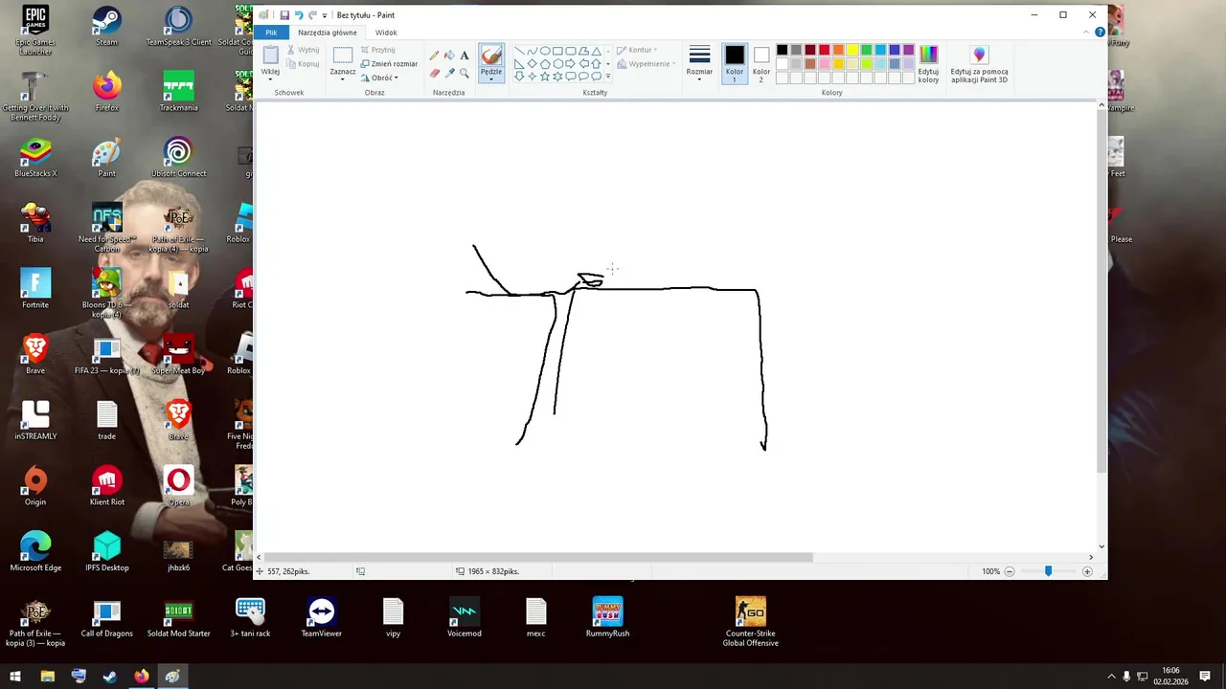Click the Wklej paste clipboard icon
Screen dimensions: 1226x689
pos(271,55)
